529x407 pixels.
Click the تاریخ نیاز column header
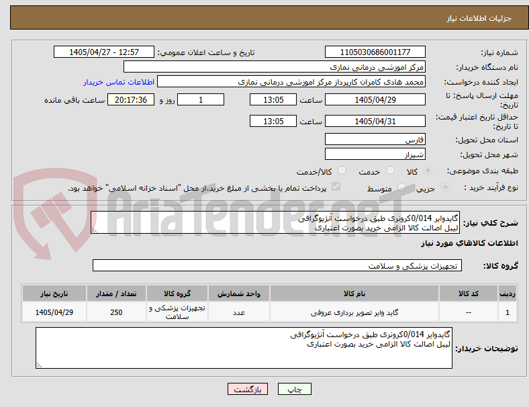click(x=54, y=293)
